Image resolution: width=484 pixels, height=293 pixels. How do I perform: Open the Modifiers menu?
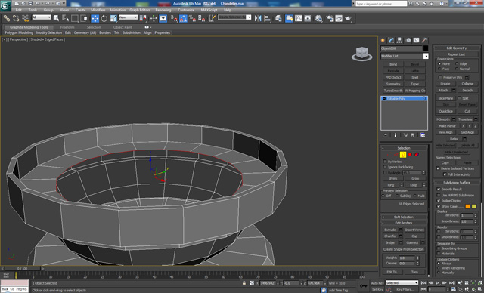point(98,10)
